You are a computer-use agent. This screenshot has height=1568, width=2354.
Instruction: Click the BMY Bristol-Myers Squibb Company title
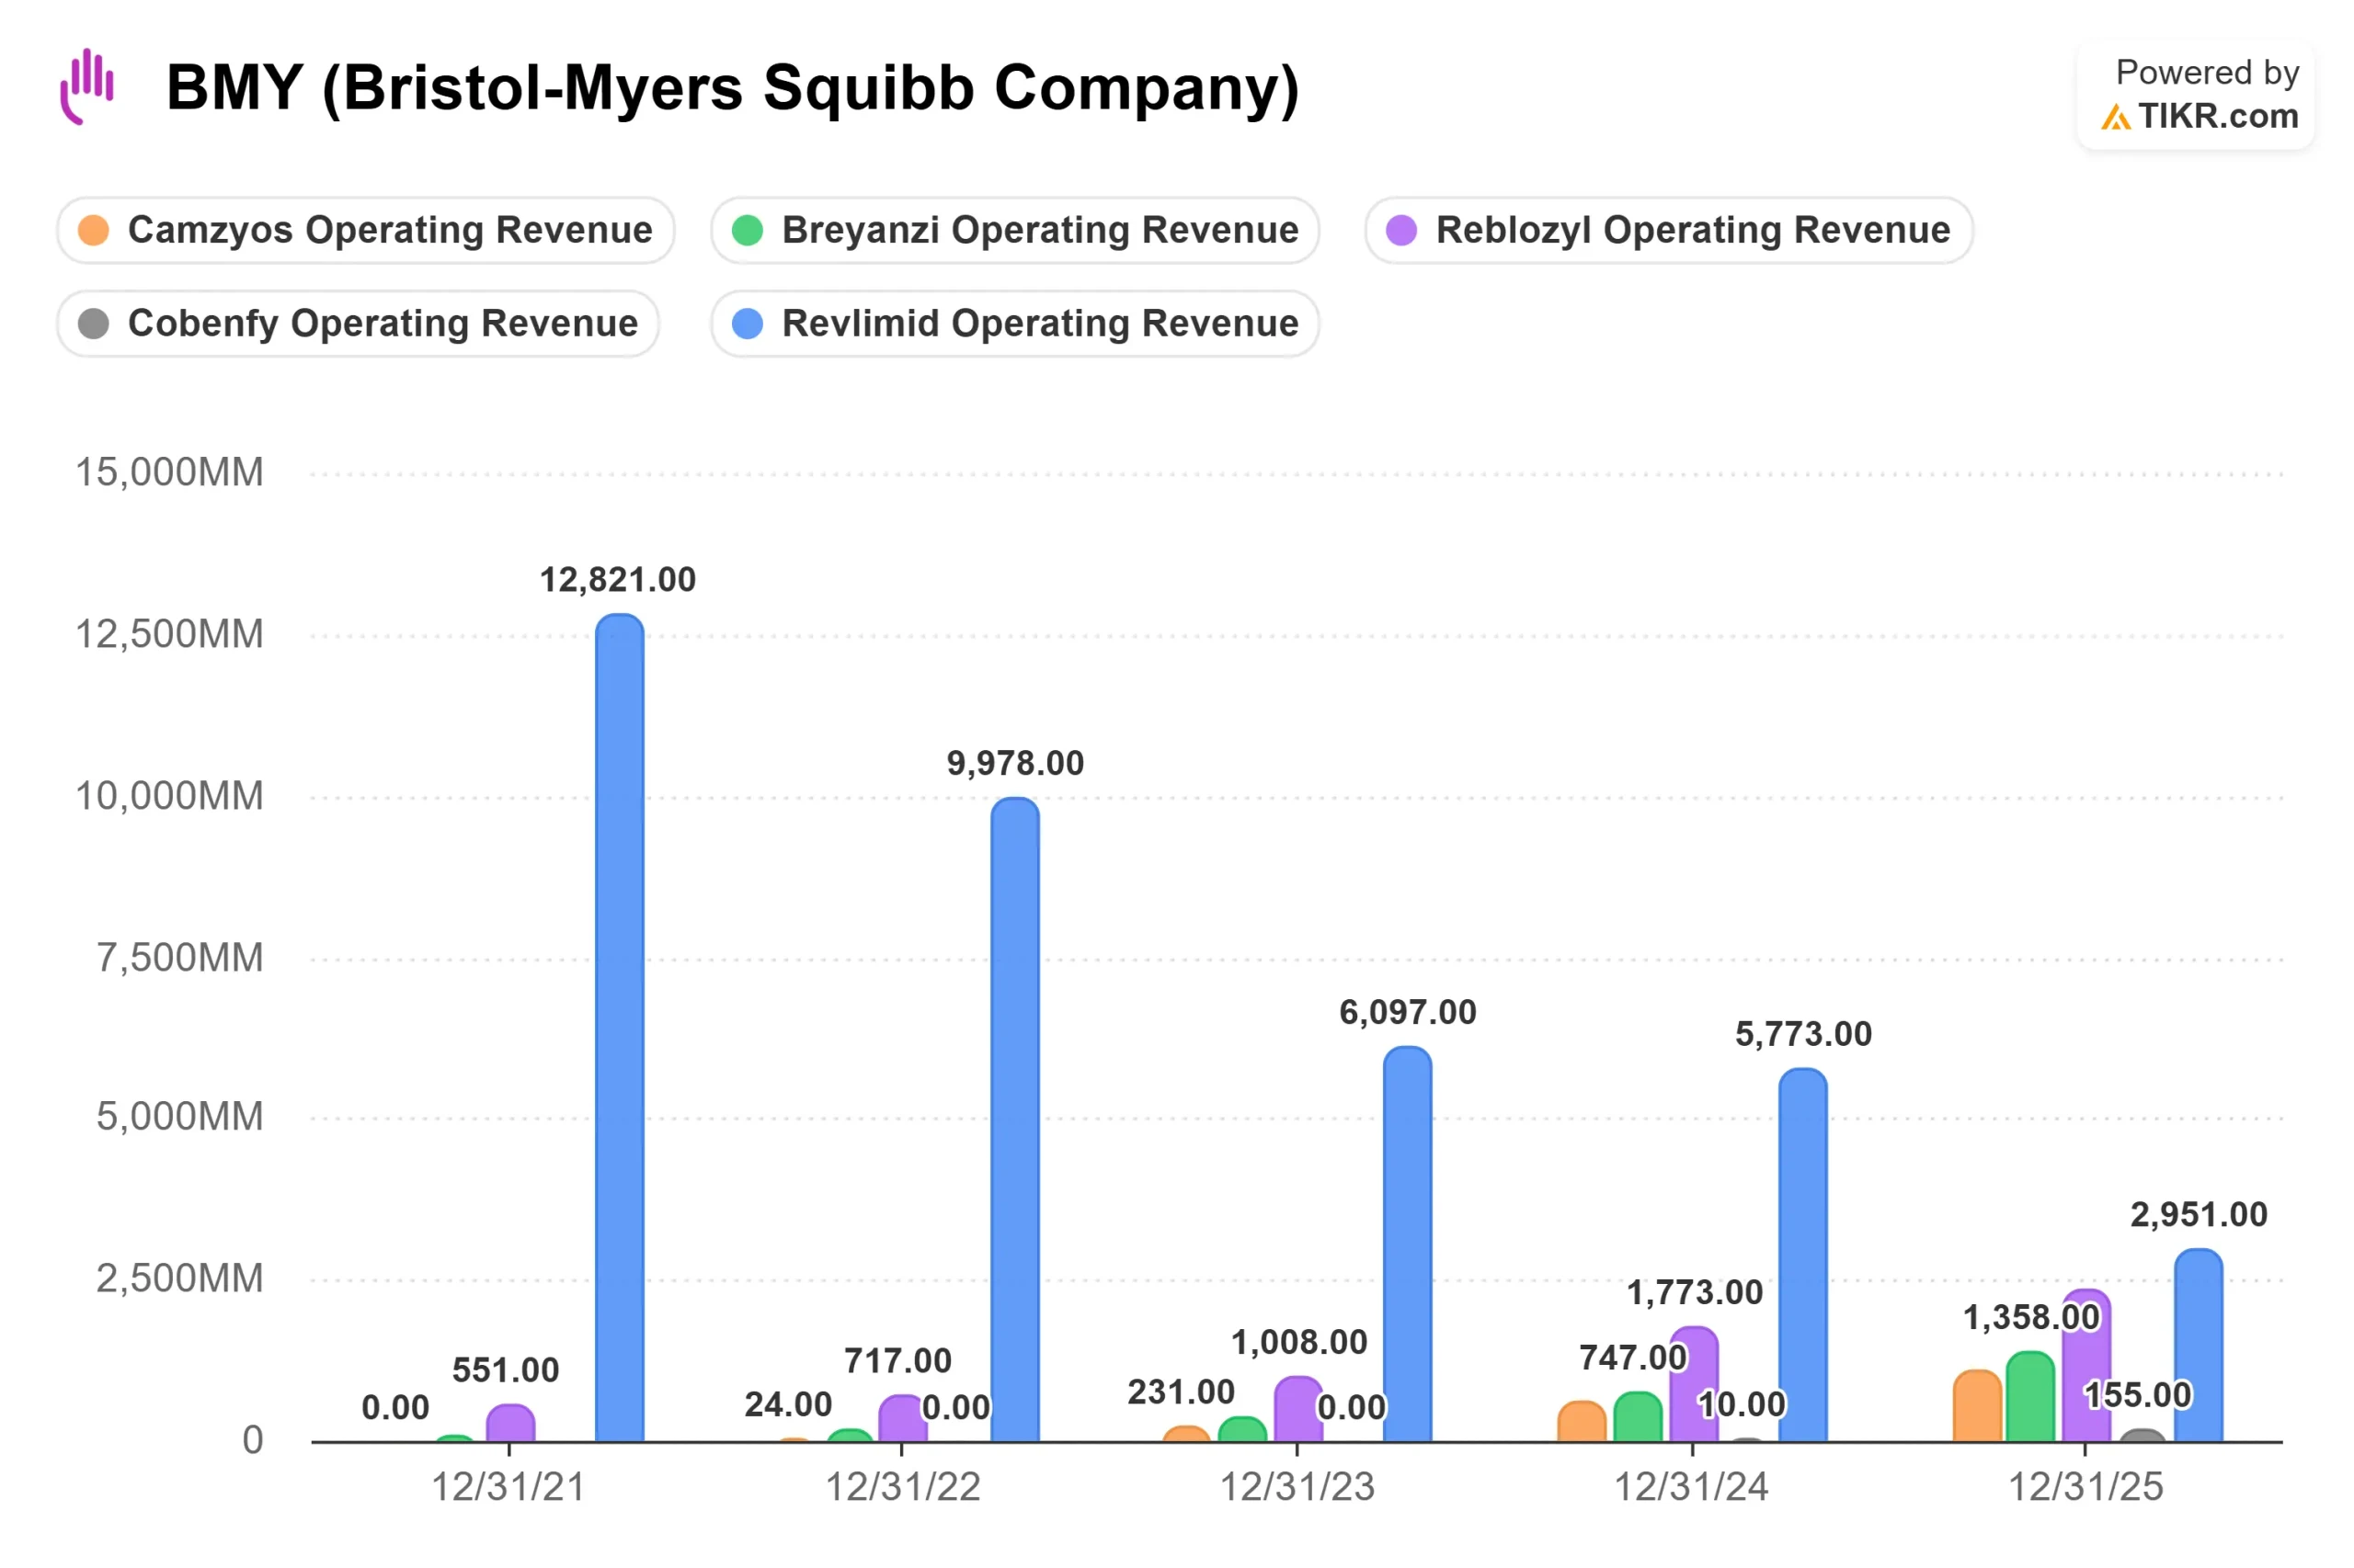coord(732,87)
